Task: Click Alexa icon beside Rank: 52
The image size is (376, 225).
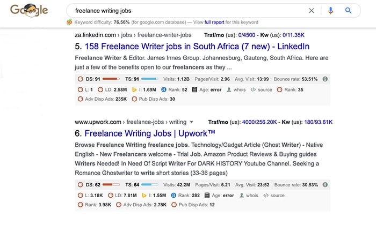Action: pos(164,89)
